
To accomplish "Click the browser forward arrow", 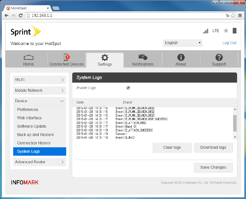I will point(14,15).
